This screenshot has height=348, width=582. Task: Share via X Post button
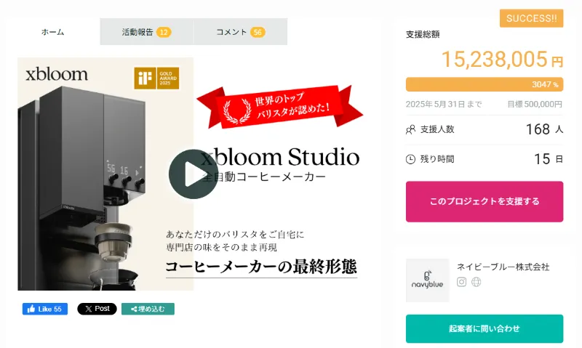97,309
